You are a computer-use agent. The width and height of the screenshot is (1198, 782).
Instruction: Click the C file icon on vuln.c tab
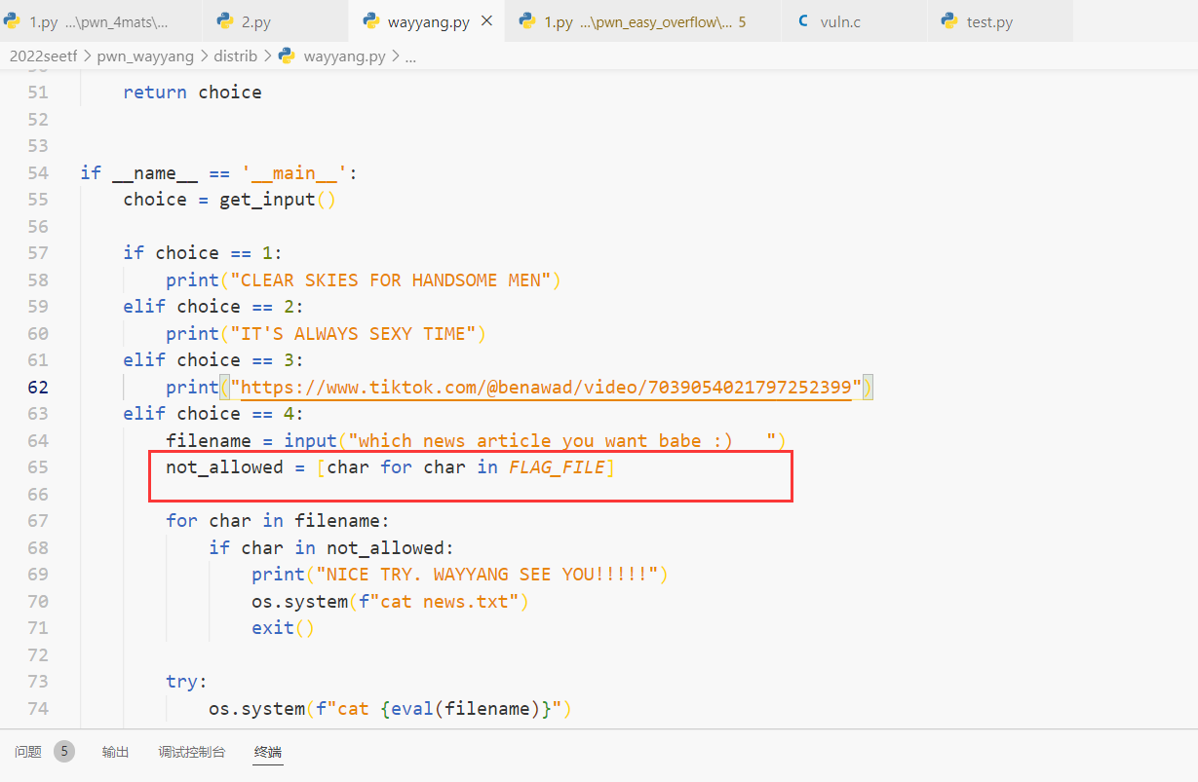tap(804, 21)
